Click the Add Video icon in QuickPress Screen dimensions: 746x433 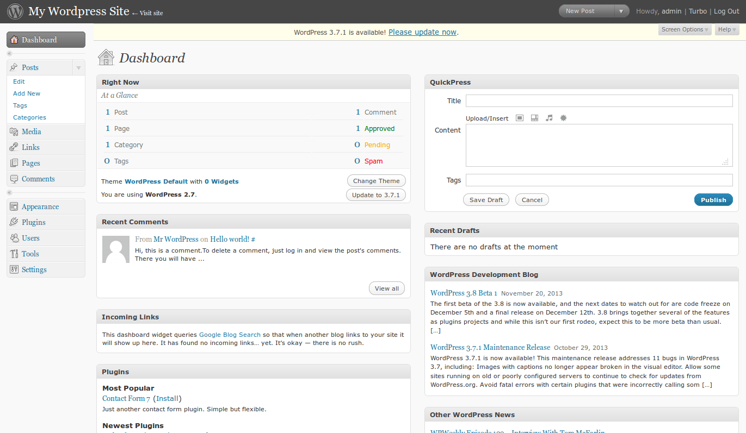534,118
